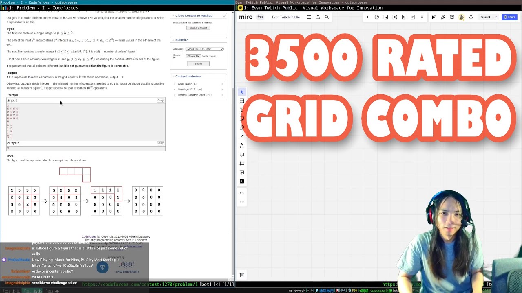Click the 'us dvorak' keyboard layout indicator
This screenshot has height=293, width=522.
(x=298, y=291)
